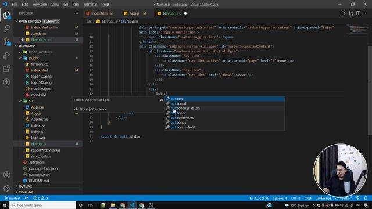Image resolution: width=372 pixels, height=209 pixels.
Task: Click the Run Code play icon
Action: (x=344, y=13)
